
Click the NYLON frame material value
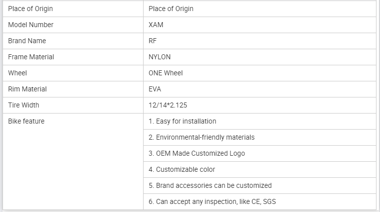click(x=160, y=57)
